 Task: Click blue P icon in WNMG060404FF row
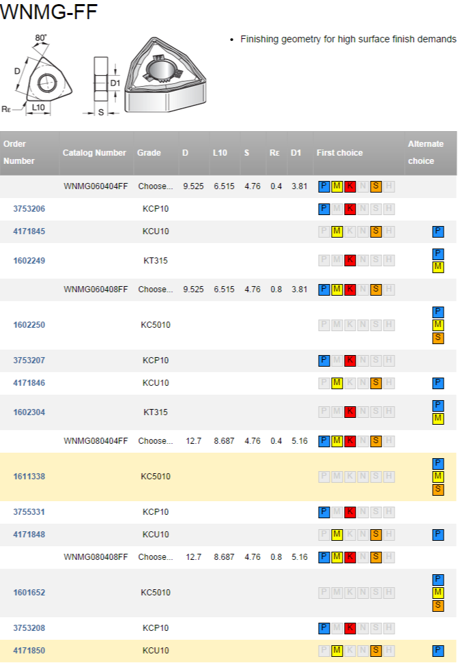(324, 186)
